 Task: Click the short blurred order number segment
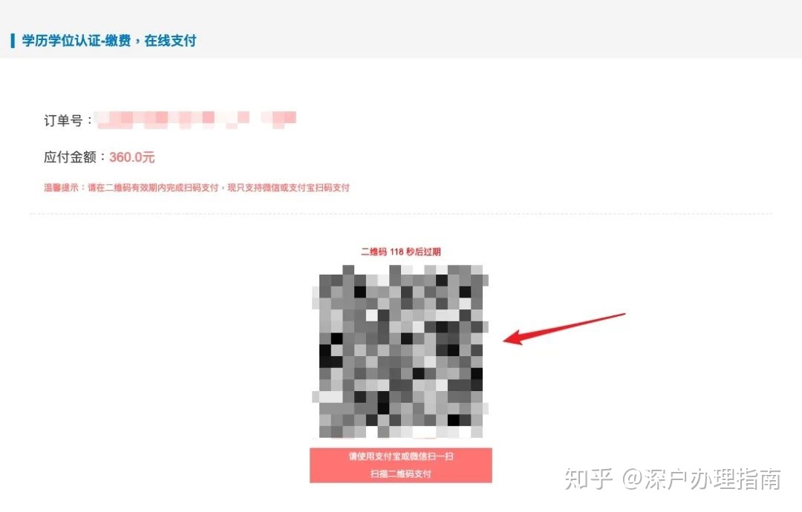click(x=278, y=119)
